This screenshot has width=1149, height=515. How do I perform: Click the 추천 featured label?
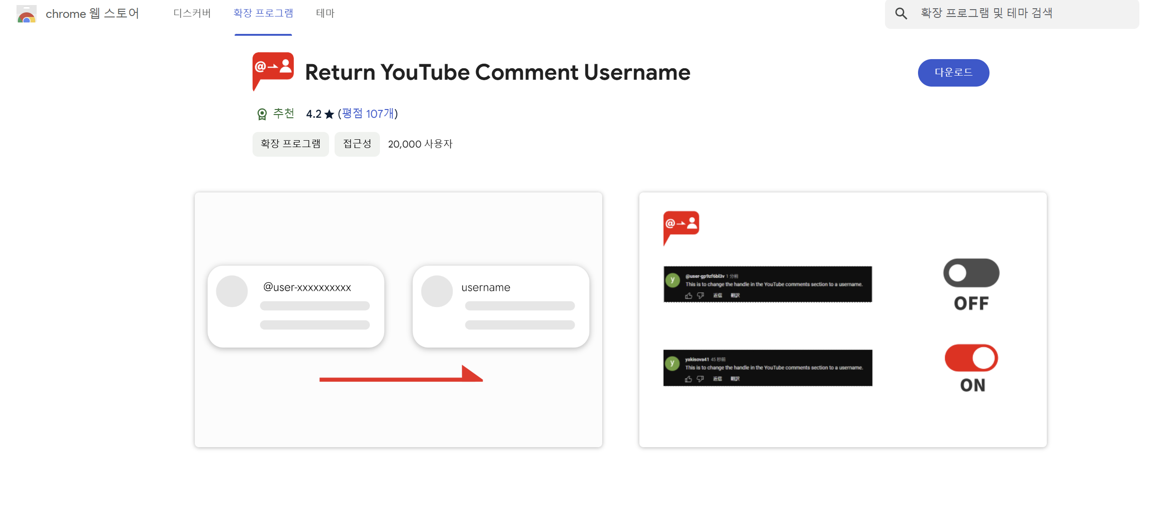284,113
